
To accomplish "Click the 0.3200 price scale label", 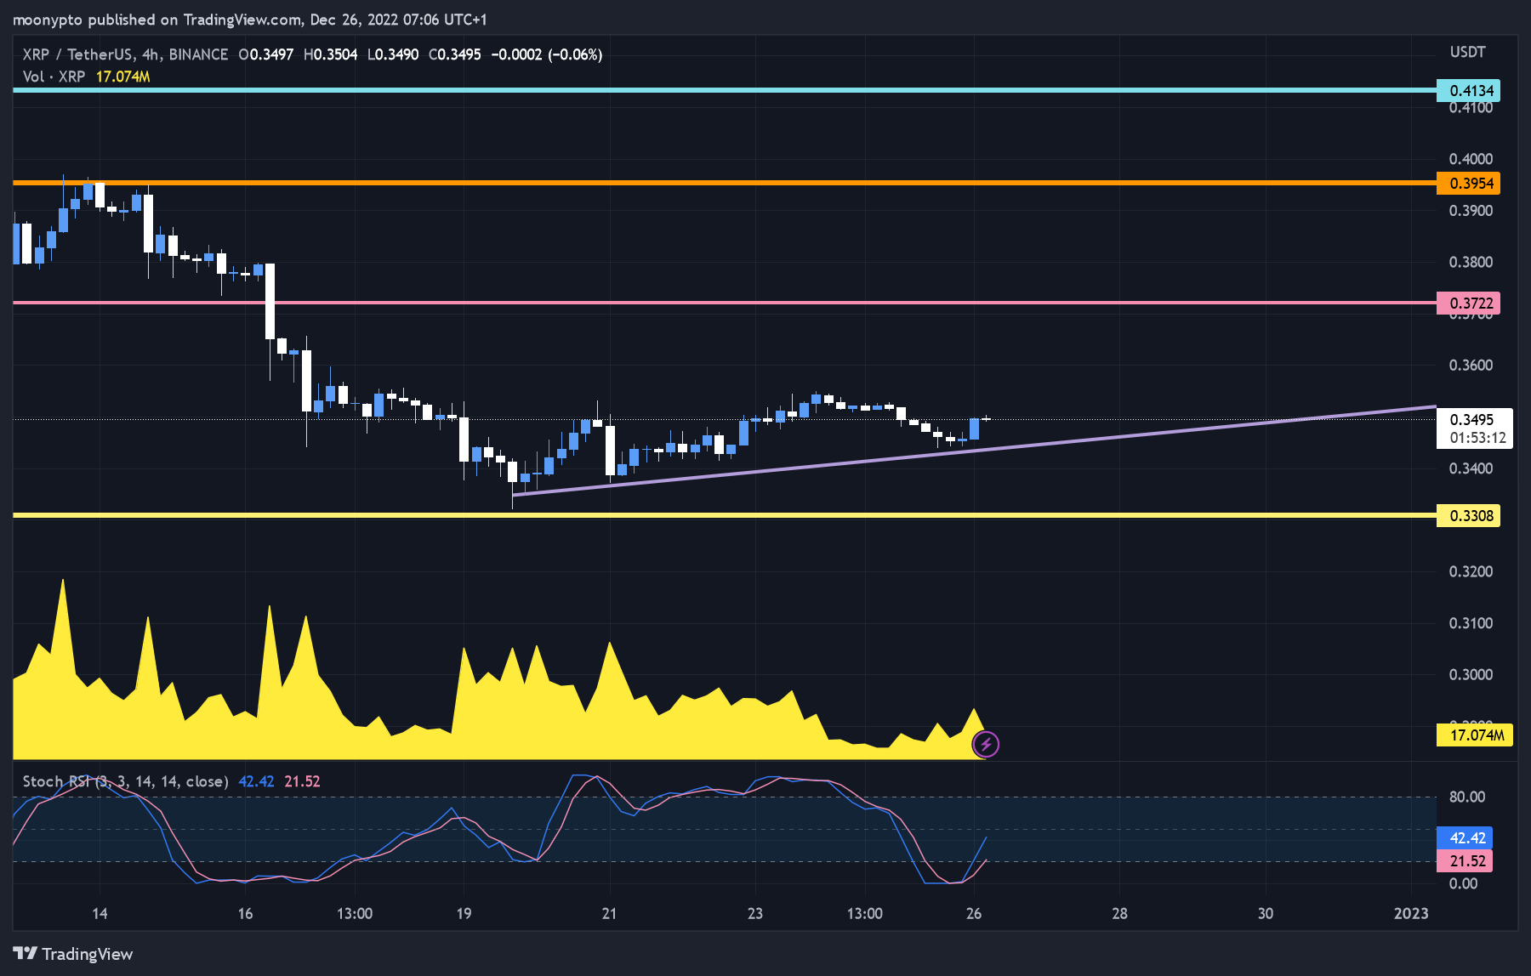I will [1471, 571].
